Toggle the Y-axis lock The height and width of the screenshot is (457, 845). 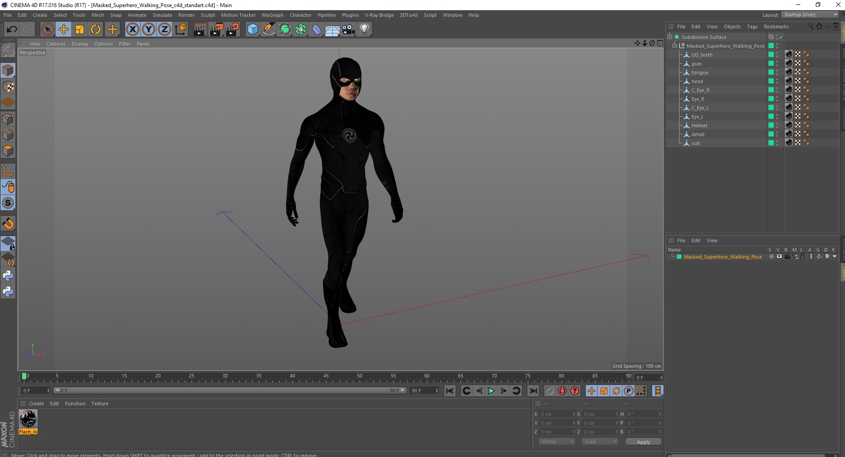(149, 30)
